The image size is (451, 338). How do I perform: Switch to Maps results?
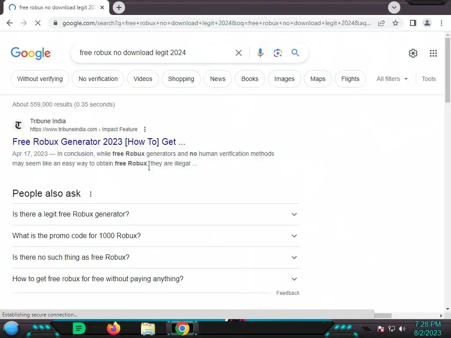[318, 79]
